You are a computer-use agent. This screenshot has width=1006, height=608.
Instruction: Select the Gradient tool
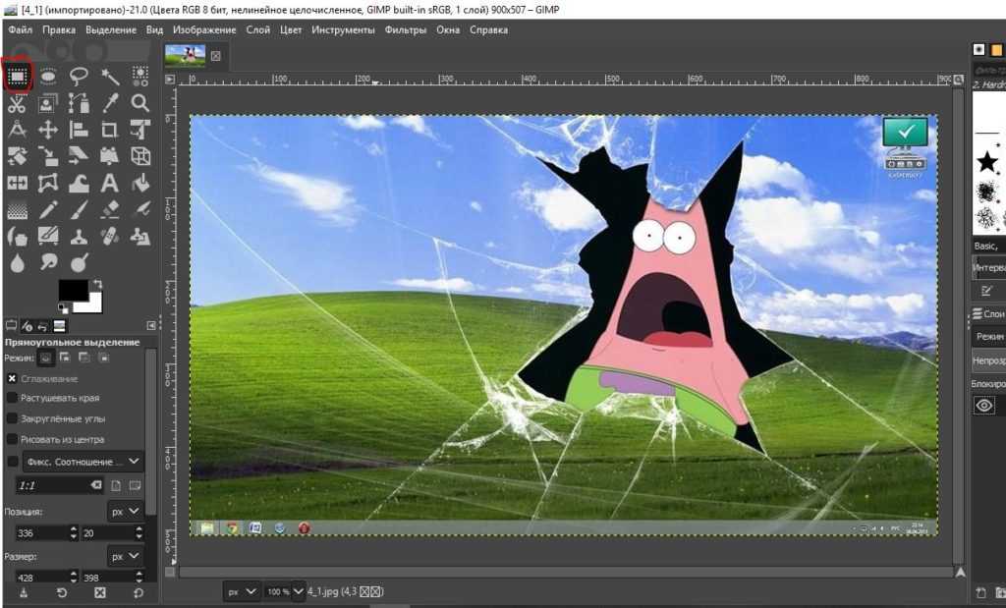pyautogui.click(x=17, y=210)
